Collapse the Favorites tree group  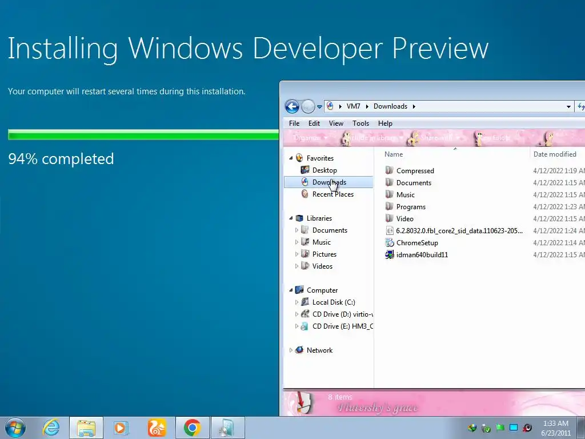291,158
